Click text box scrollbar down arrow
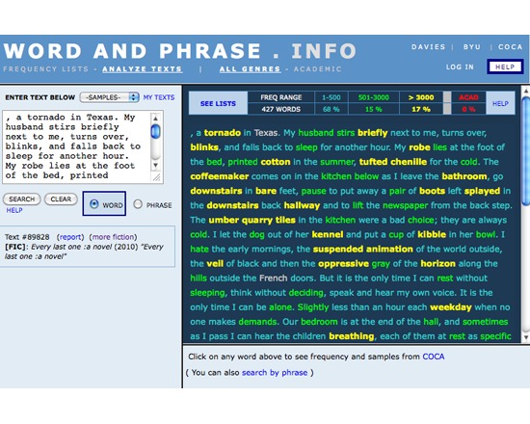Viewport: 530px width, 424px height. pos(155,166)
